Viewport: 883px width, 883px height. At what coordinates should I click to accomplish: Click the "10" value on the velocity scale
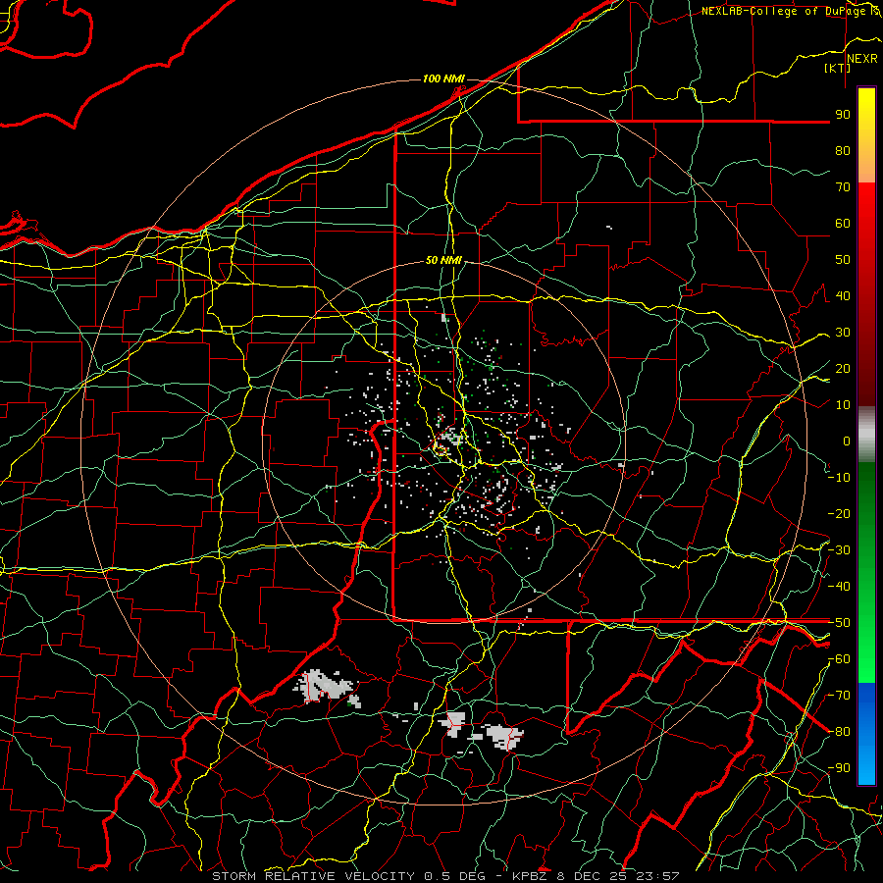point(843,405)
